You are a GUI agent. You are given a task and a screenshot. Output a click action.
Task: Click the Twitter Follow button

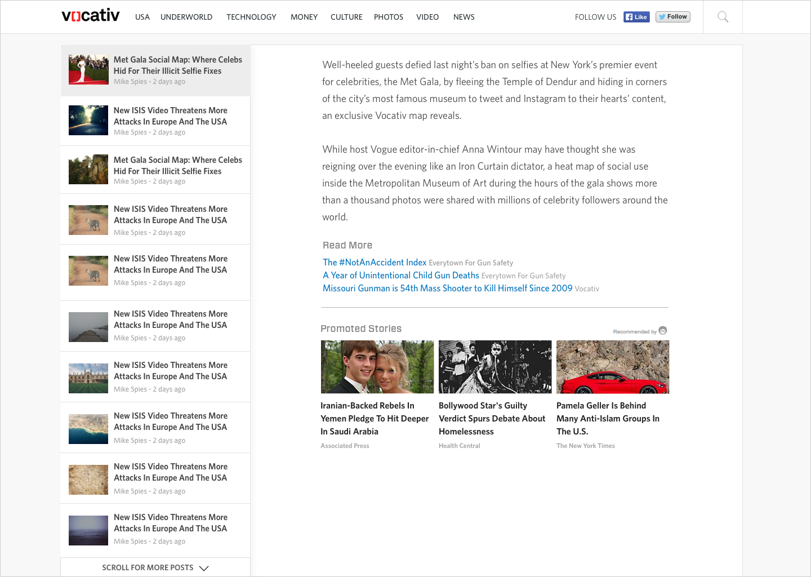click(x=673, y=17)
